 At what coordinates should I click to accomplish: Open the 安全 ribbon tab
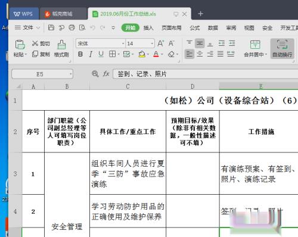267,28
